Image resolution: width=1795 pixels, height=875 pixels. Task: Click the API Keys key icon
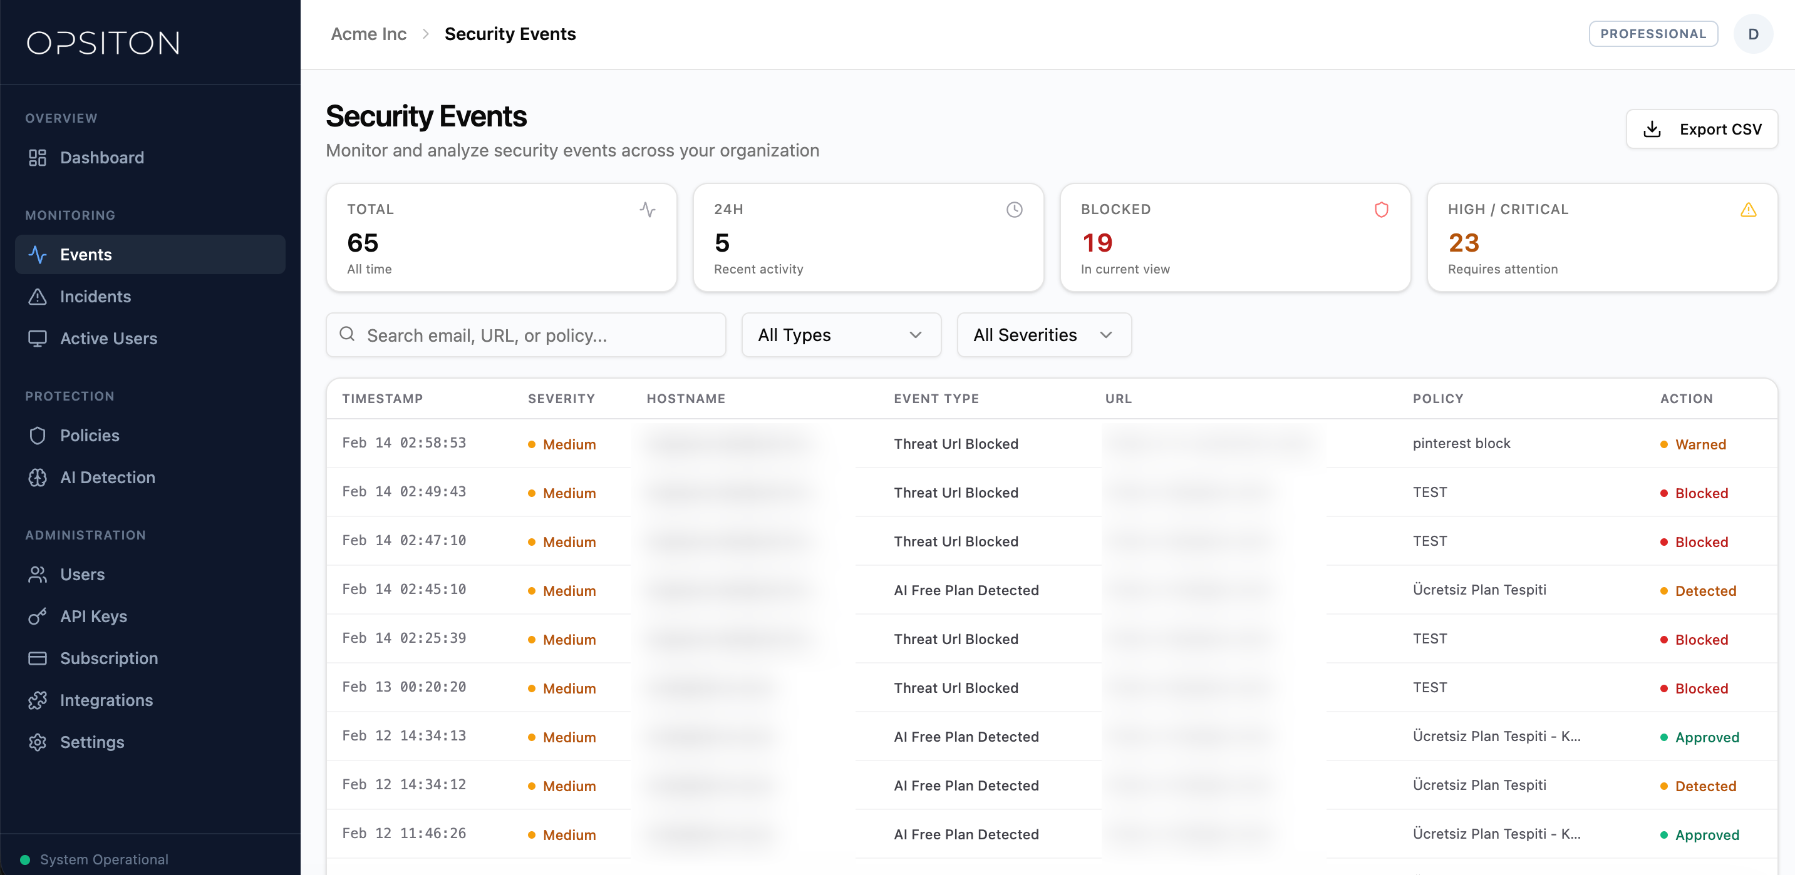[x=38, y=616]
